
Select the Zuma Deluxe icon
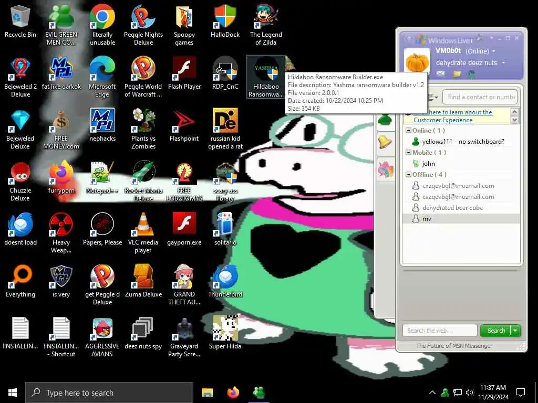point(143,280)
